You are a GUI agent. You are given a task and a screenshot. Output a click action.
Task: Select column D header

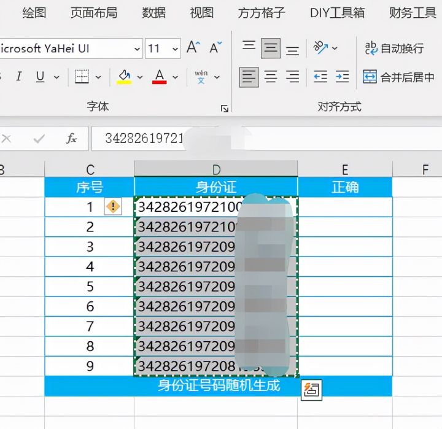(216, 169)
